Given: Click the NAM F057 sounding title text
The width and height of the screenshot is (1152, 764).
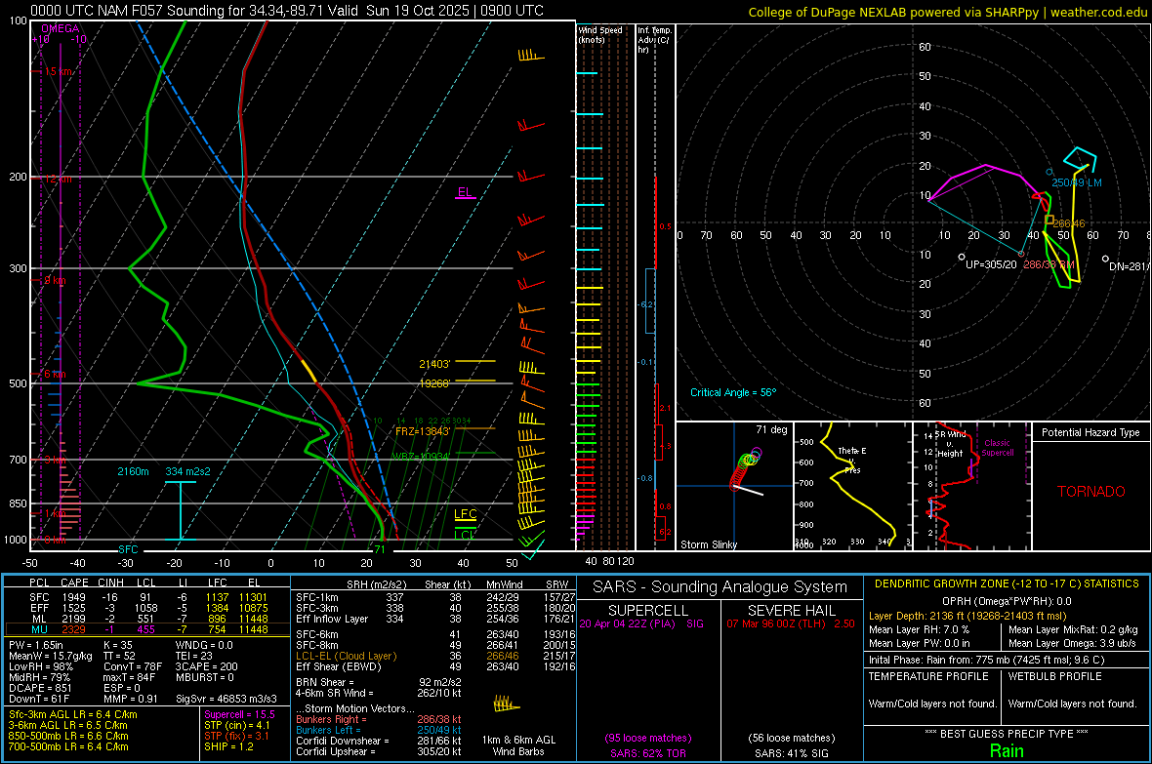Looking at the screenshot, I should pyautogui.click(x=287, y=11).
